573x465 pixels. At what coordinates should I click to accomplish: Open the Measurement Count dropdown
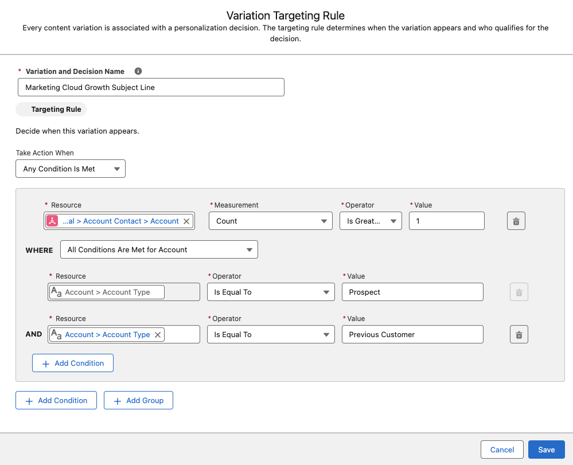(x=270, y=221)
